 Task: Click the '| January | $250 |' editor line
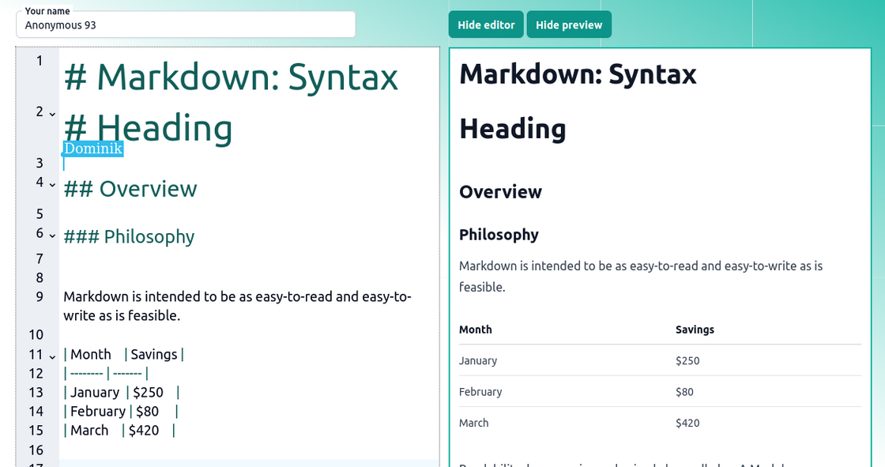[121, 392]
